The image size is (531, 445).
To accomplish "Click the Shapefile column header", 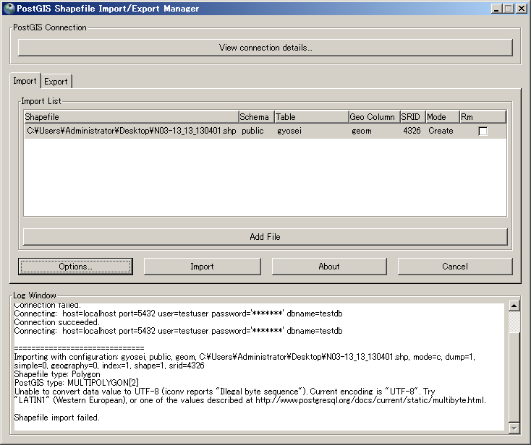I will pos(130,117).
